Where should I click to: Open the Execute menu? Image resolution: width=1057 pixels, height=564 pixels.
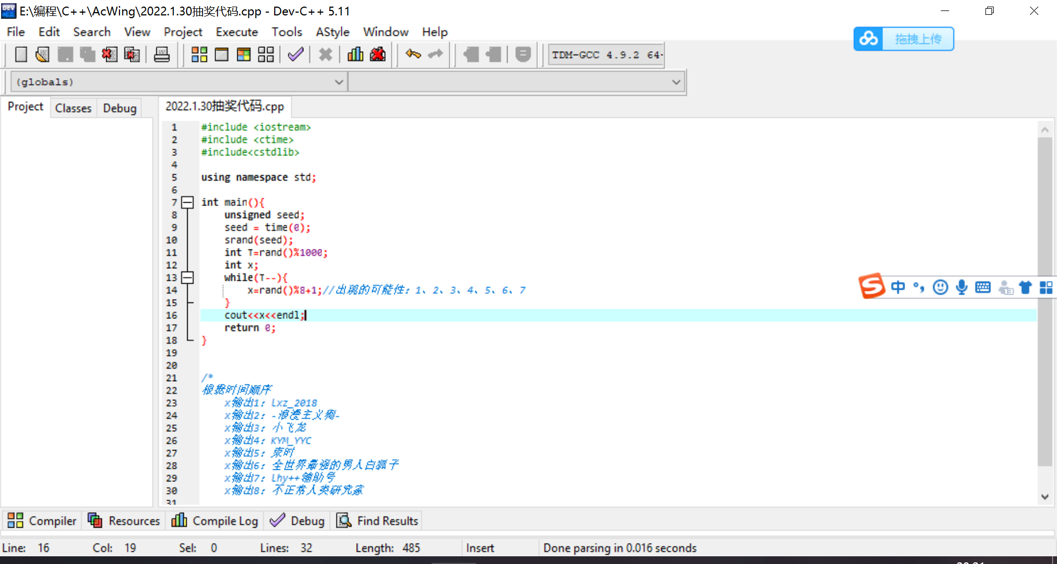pyautogui.click(x=237, y=32)
